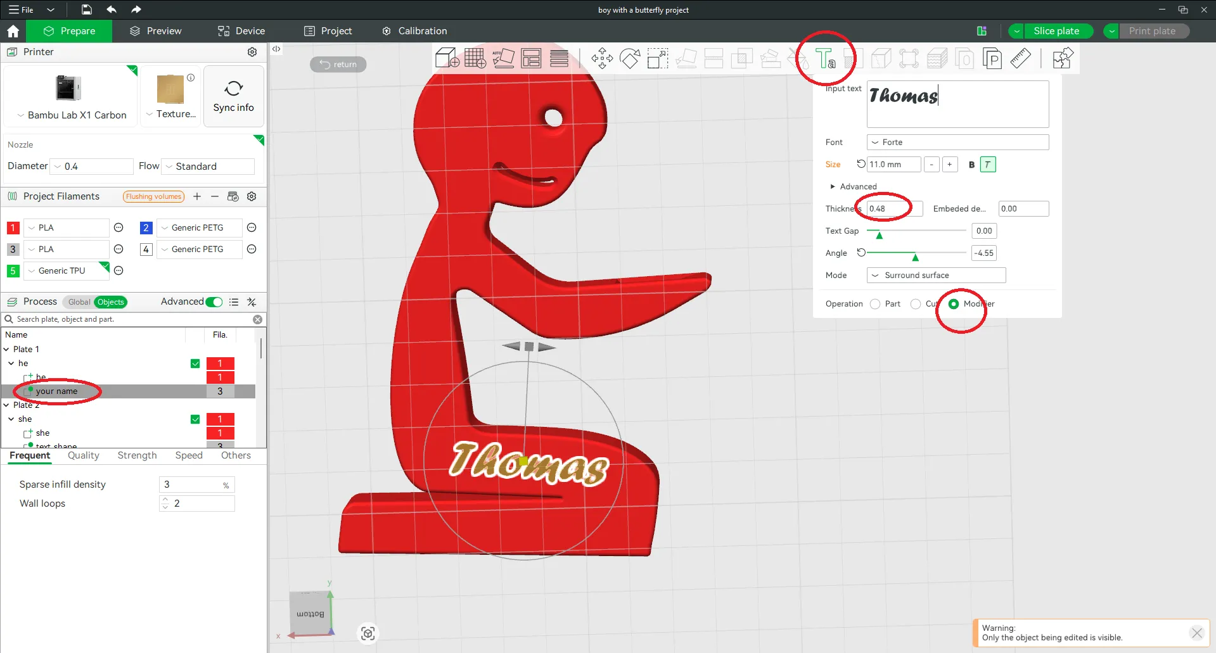Image resolution: width=1216 pixels, height=653 pixels.
Task: Toggle bold text style button
Action: point(971,165)
